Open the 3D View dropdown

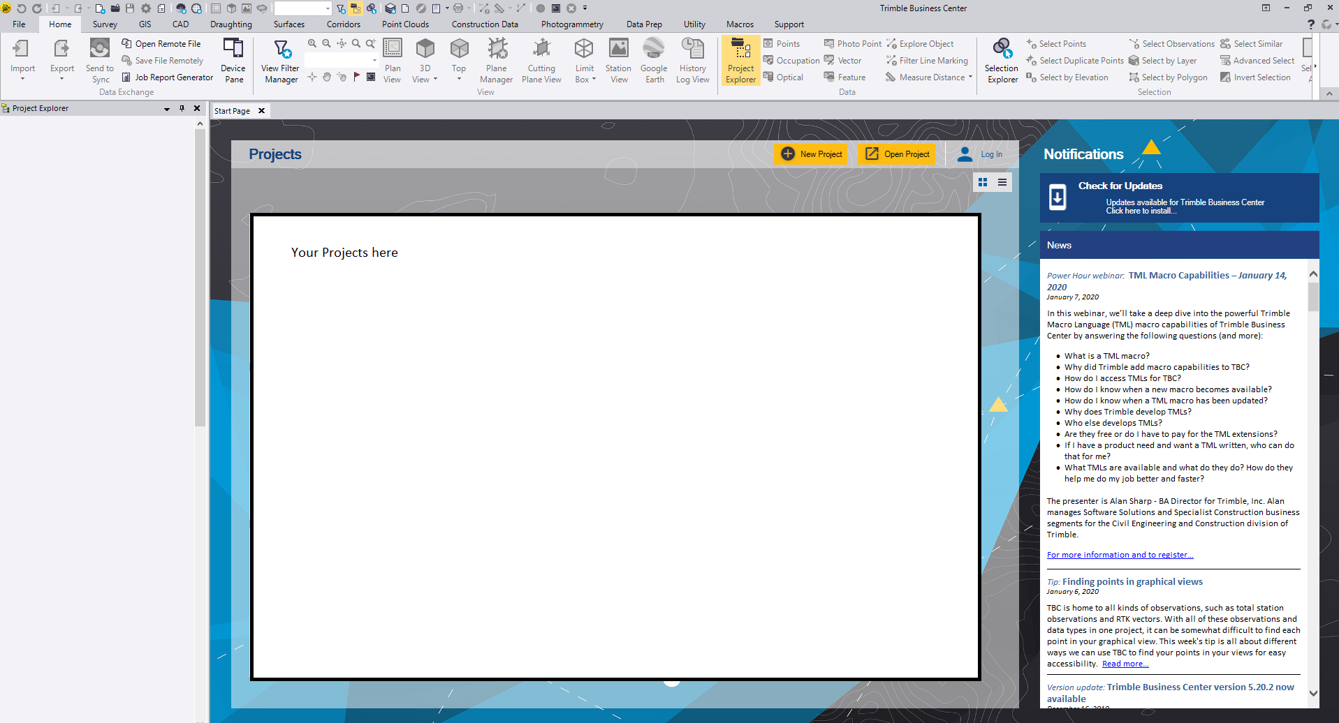[435, 80]
